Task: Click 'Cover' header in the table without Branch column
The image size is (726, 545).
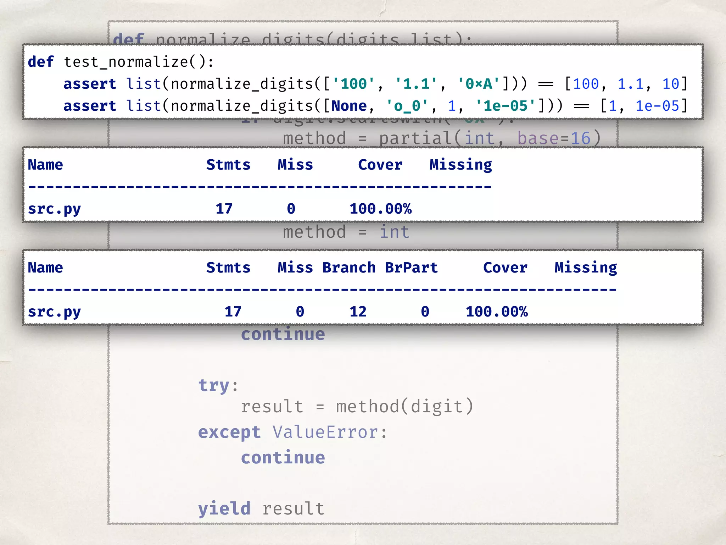Action: coord(380,165)
